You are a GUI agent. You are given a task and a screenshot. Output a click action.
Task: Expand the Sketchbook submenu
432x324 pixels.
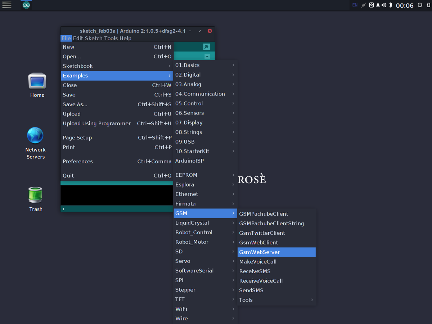[x=117, y=66]
